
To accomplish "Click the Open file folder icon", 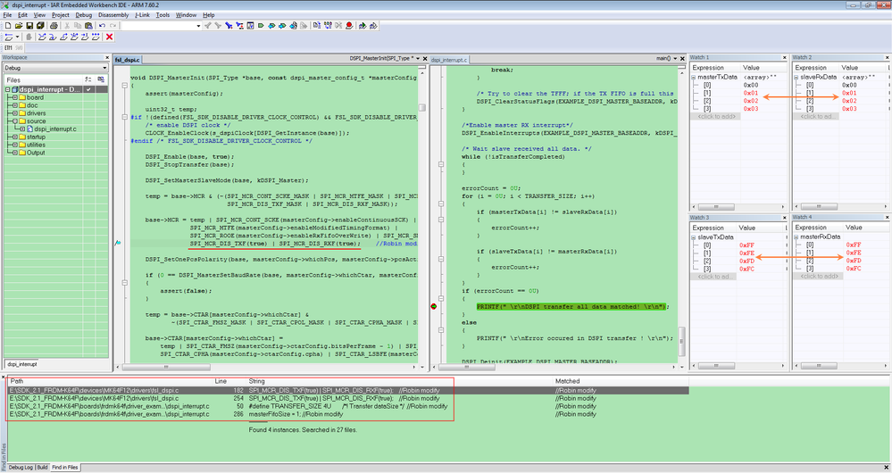I will click(x=18, y=26).
